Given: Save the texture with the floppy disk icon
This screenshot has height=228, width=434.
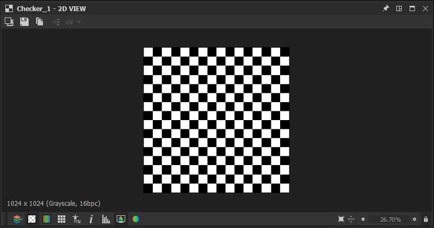Looking at the screenshot, I should pos(24,22).
